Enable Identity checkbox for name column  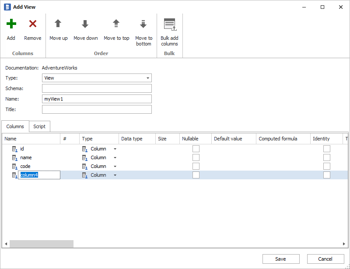(327, 157)
